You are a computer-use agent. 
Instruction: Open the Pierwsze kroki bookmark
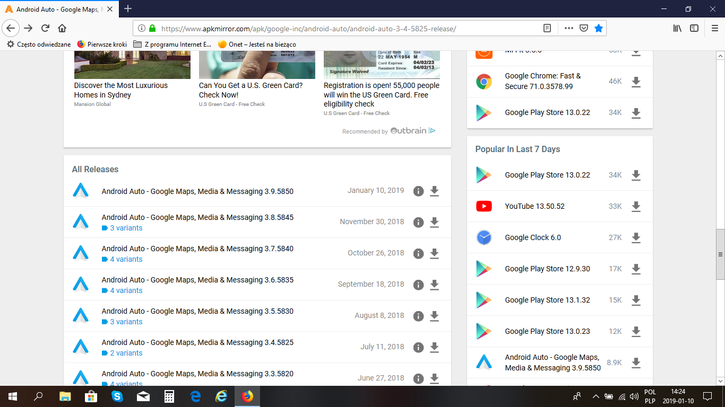(102, 45)
